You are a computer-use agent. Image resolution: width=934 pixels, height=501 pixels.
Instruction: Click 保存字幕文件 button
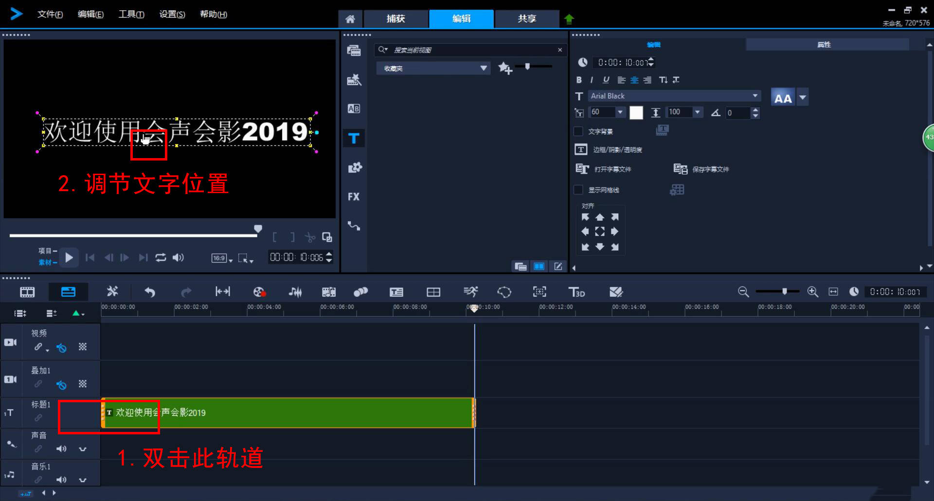(x=701, y=169)
